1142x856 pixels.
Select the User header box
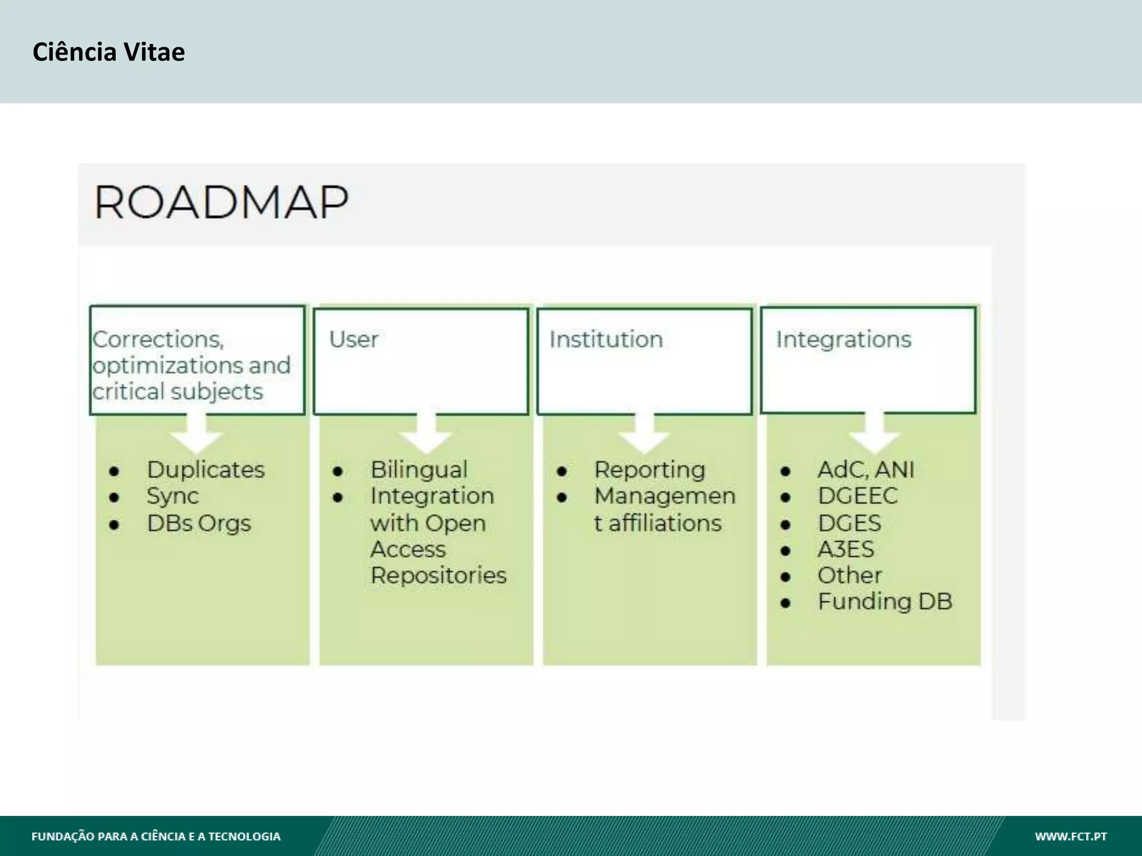[421, 361]
